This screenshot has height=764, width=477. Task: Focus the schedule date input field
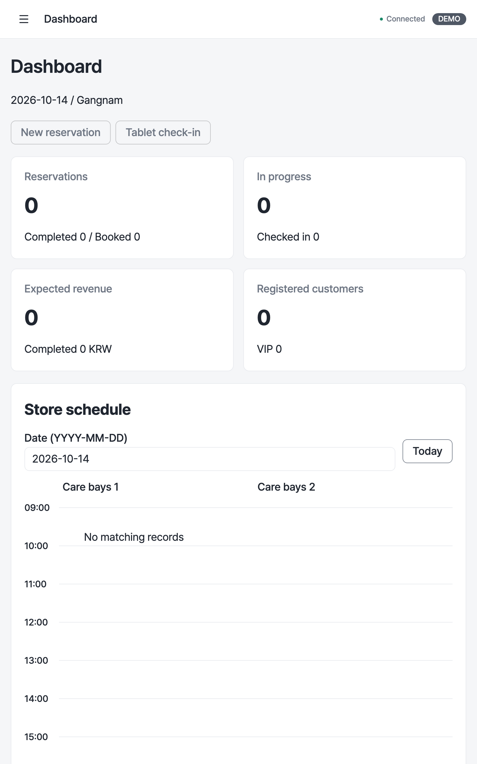[x=210, y=459]
